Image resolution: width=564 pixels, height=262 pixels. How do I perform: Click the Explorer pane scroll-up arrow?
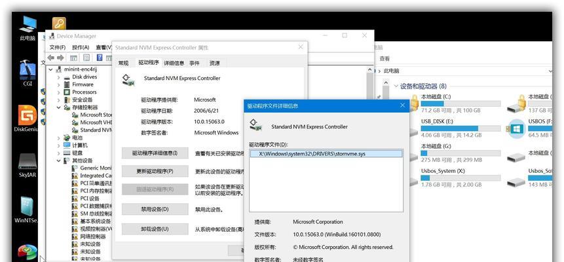coord(386,83)
